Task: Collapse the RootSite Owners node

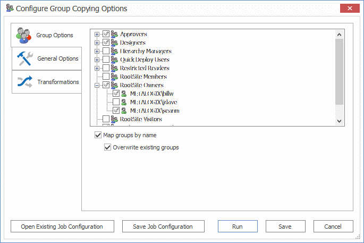Action: point(97,85)
